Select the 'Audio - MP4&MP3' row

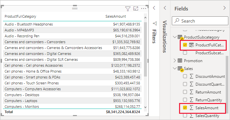tap(72, 30)
